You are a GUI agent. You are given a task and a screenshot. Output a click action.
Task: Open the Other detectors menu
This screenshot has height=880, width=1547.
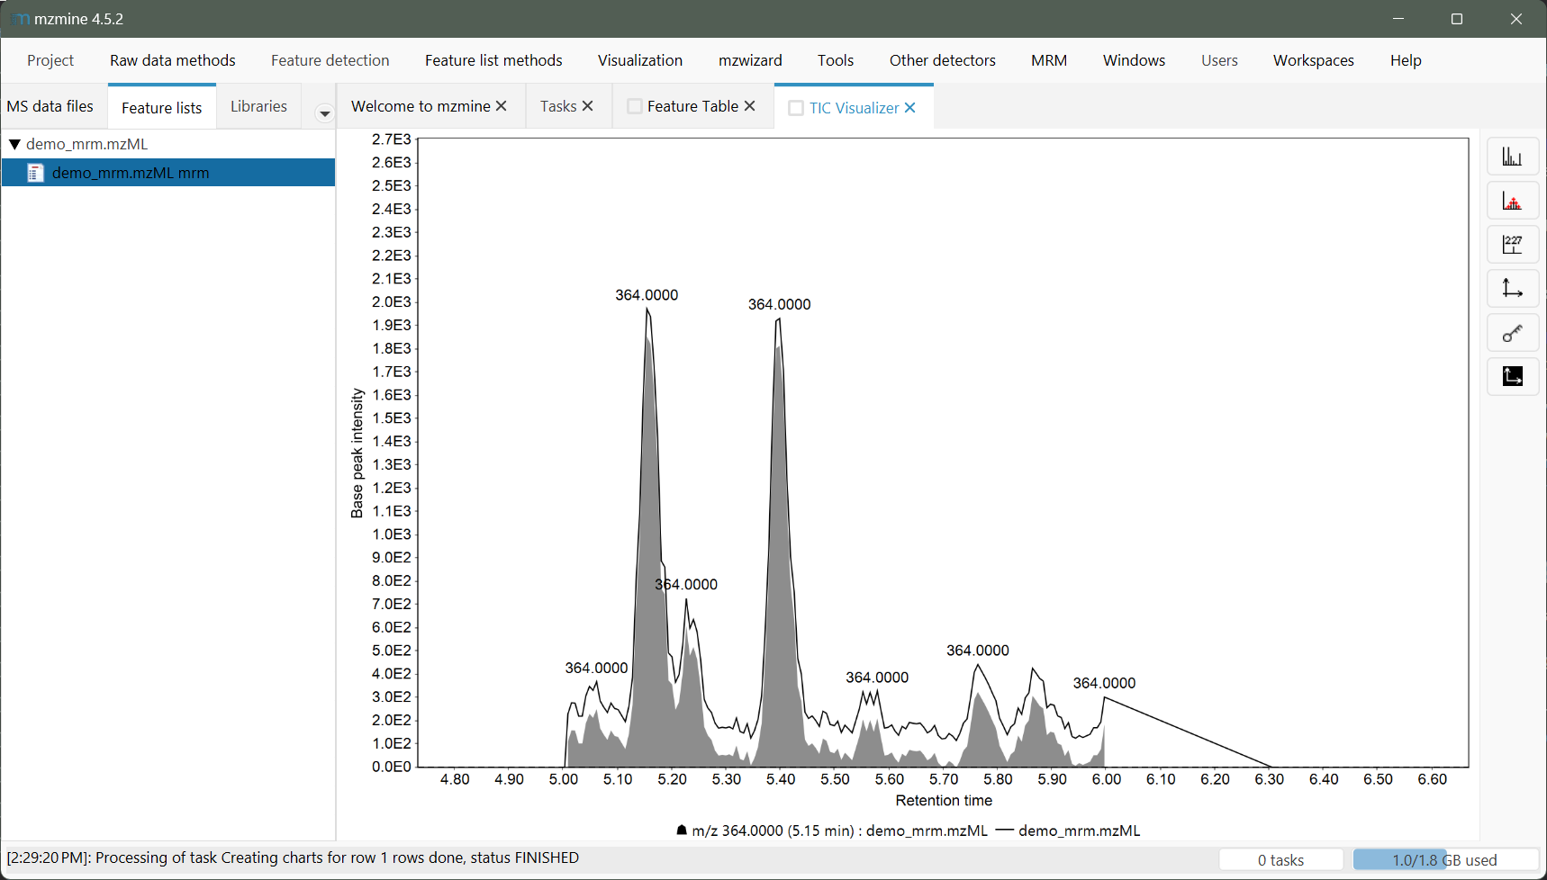(943, 60)
